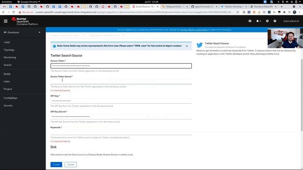Click the Create button
The width and height of the screenshot is (303, 170).
(56, 164)
